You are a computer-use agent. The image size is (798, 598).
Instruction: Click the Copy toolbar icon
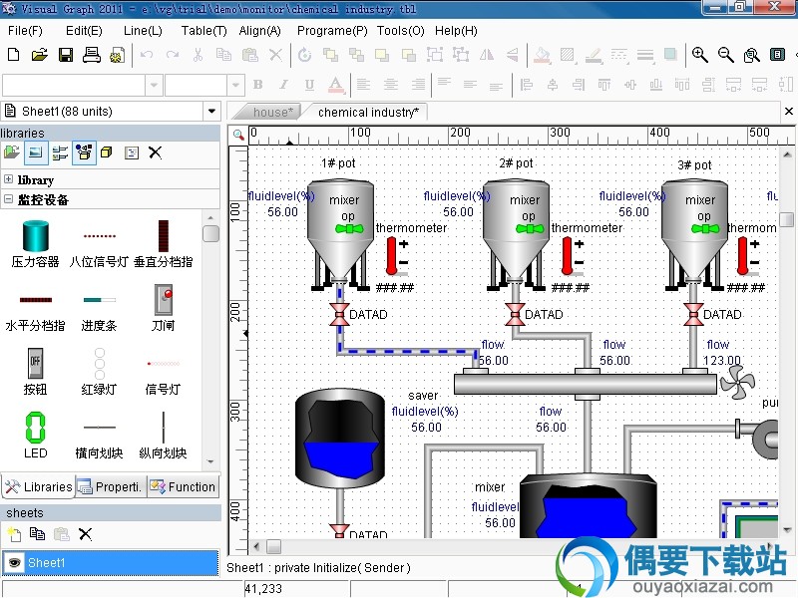tap(223, 55)
